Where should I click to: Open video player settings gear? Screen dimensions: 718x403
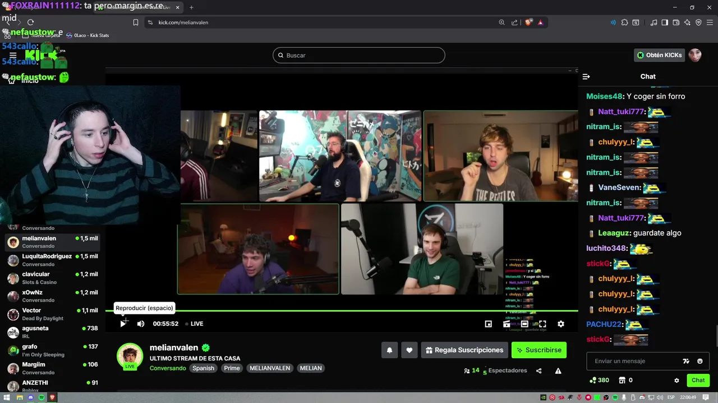click(x=560, y=324)
